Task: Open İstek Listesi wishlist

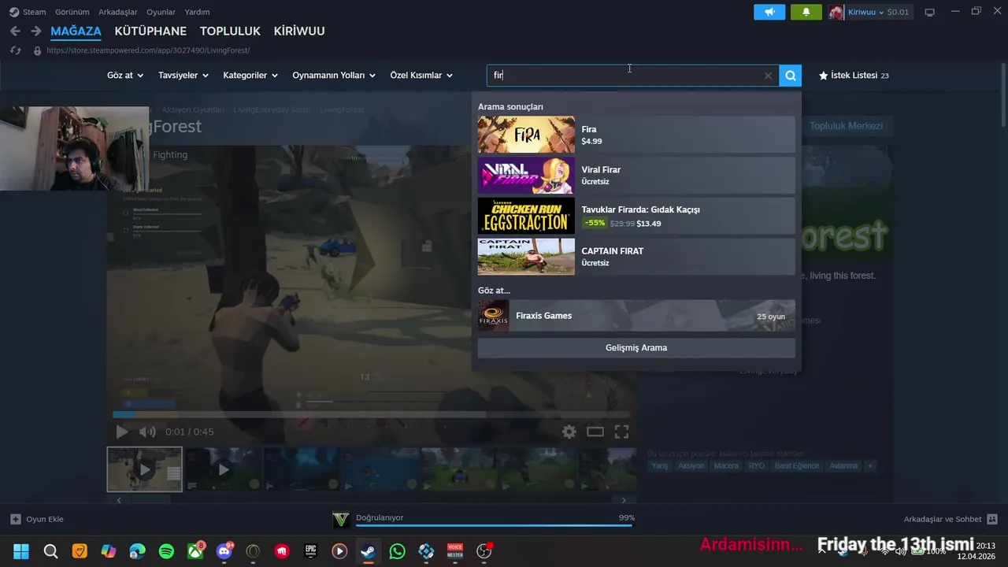Action: click(x=854, y=76)
